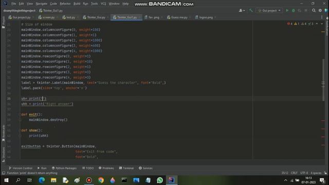This screenshot has width=329, height=185.
Task: Click the doanythinginthisproject breadcrumb
Action: [x=20, y=10]
